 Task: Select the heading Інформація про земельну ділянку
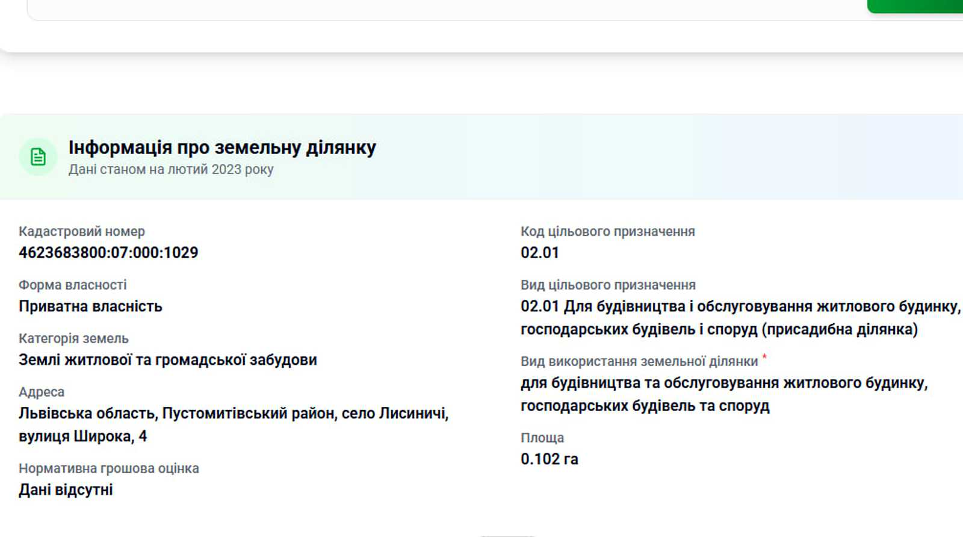tap(222, 147)
